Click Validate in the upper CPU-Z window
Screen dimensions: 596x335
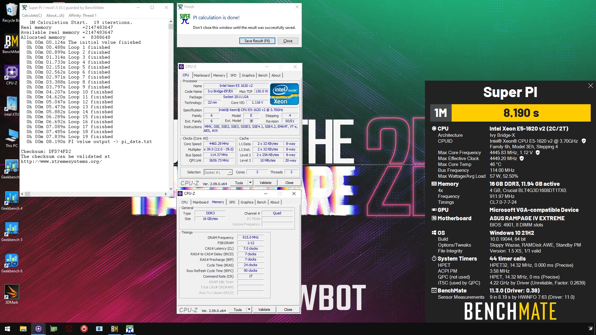point(265,183)
